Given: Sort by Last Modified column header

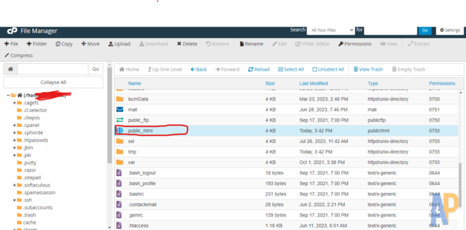Looking at the screenshot, I should pos(314,84).
